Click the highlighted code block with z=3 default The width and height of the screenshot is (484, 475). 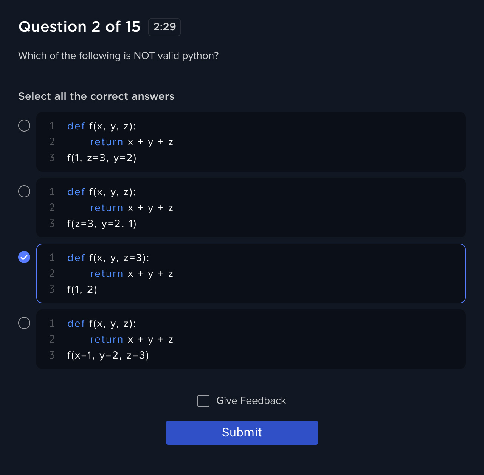pos(251,273)
